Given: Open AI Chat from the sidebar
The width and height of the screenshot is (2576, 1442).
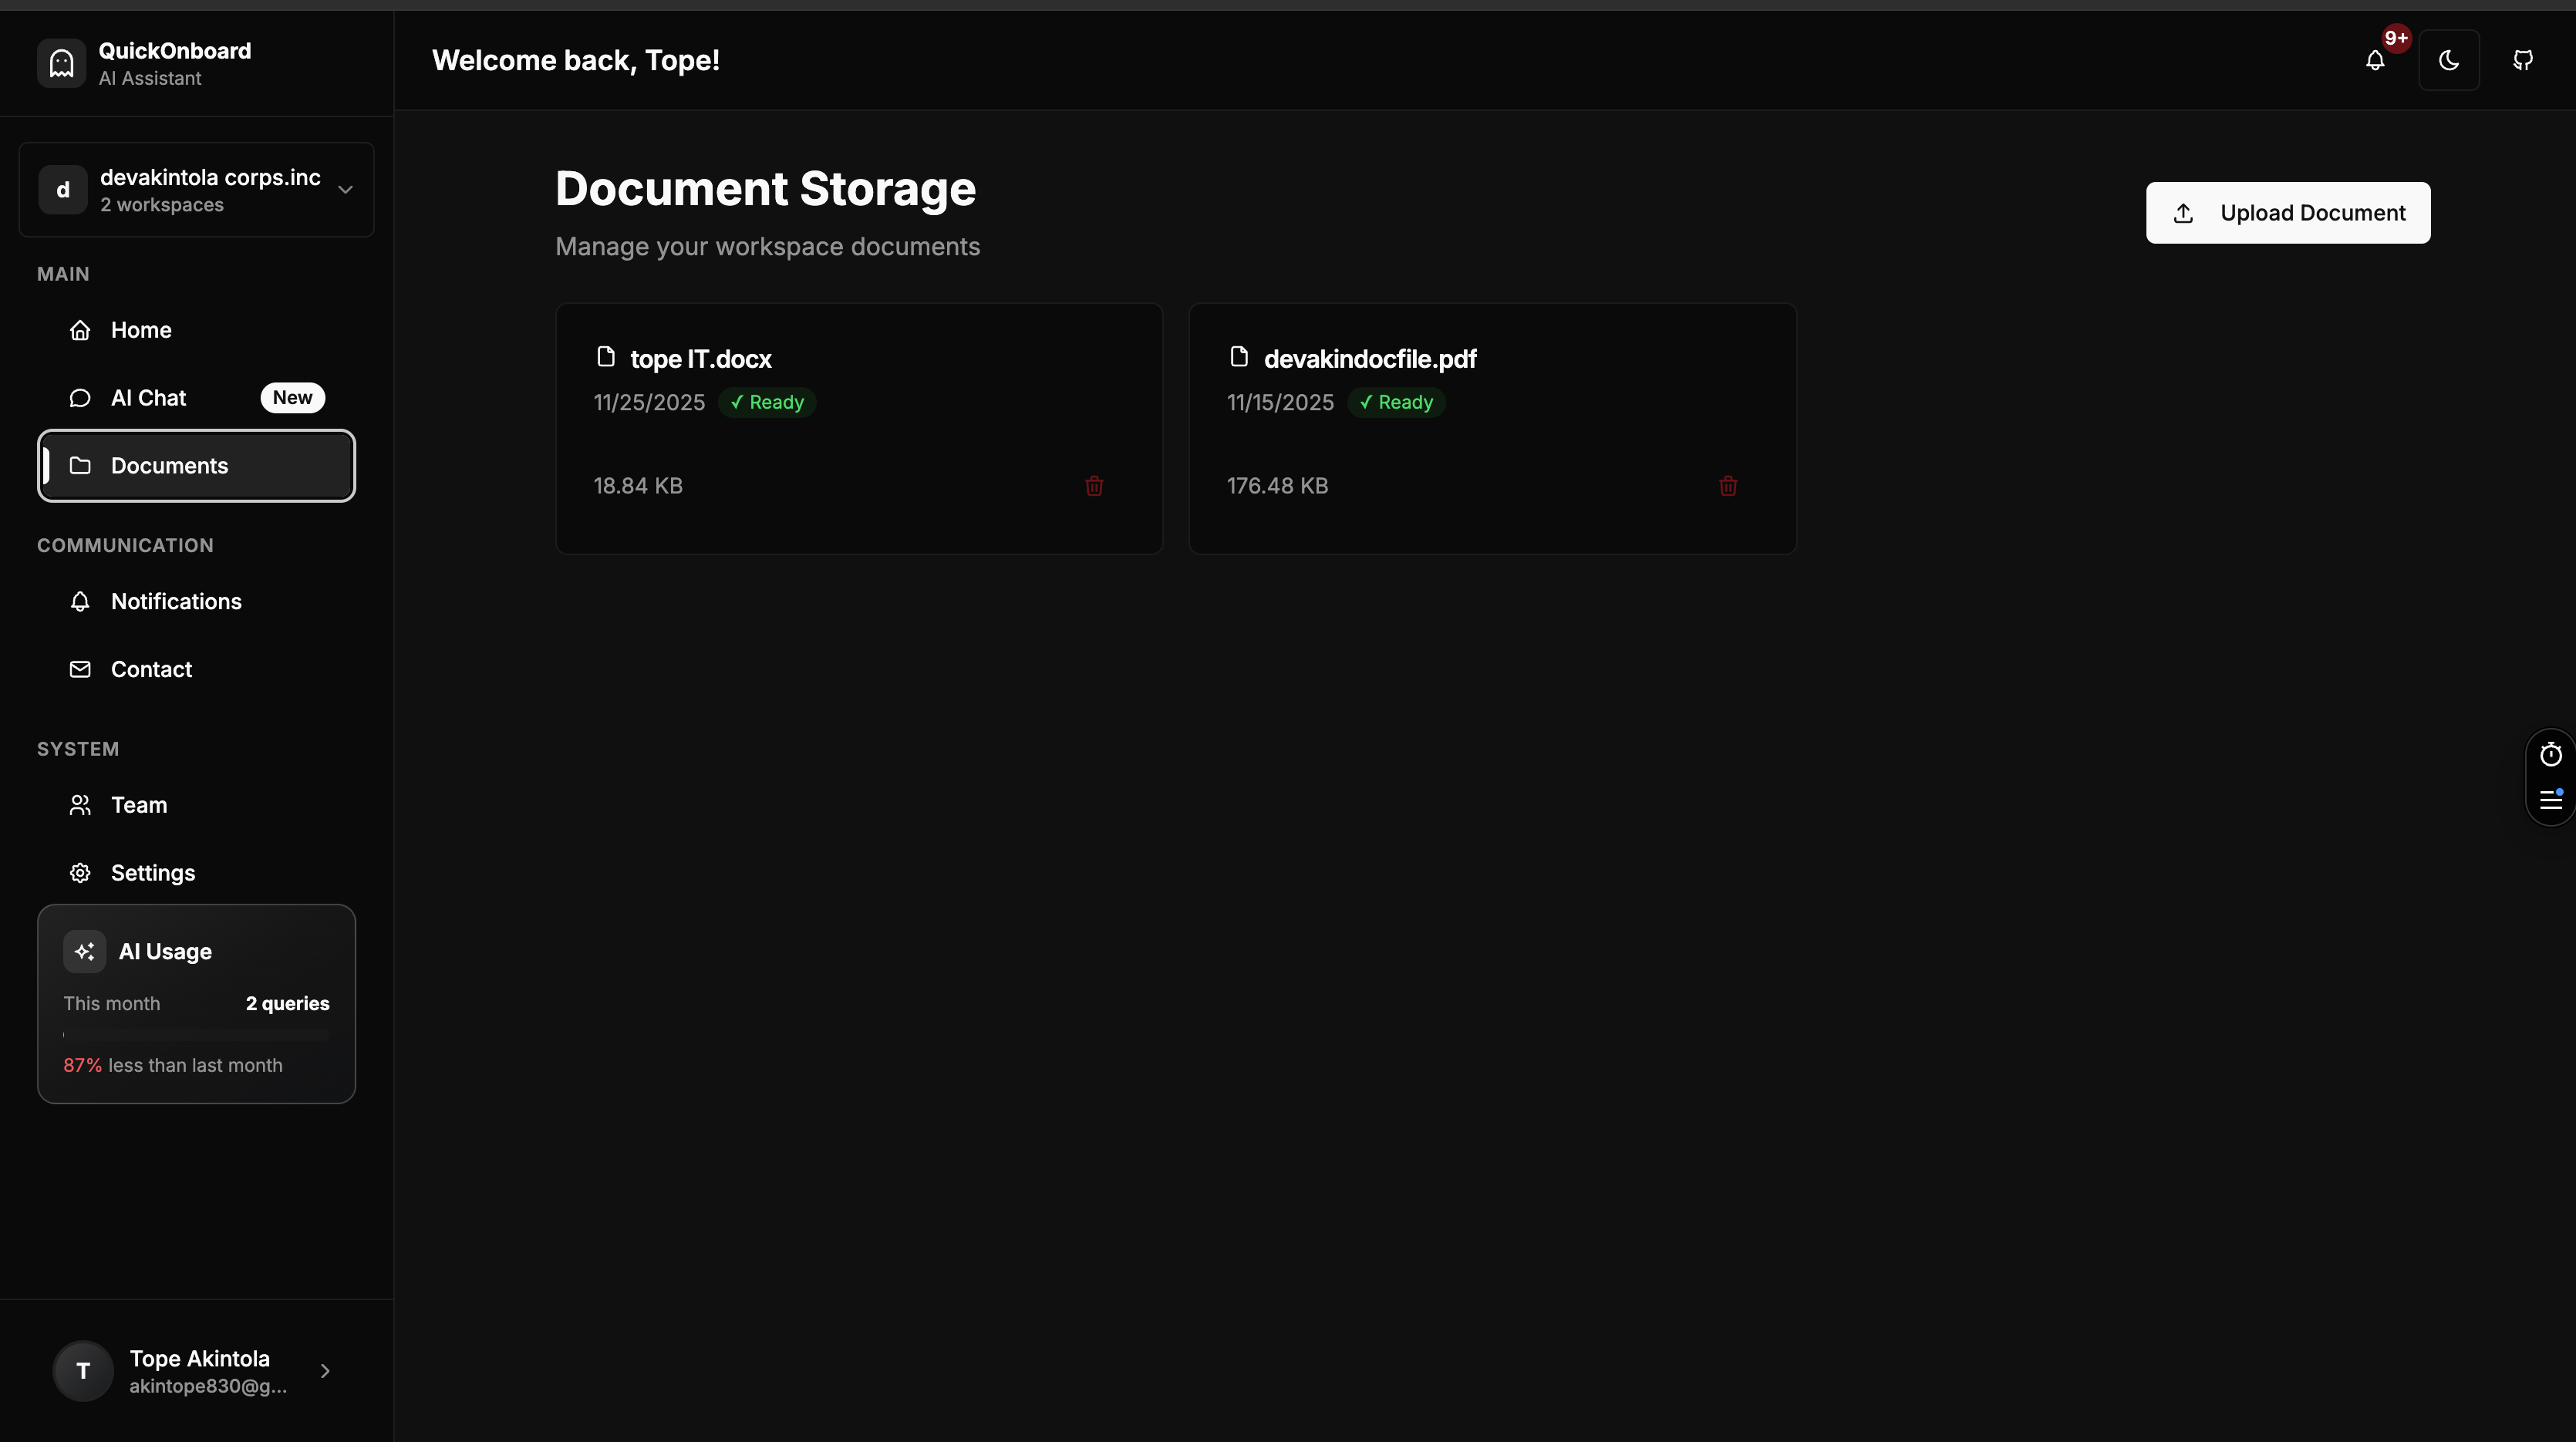Looking at the screenshot, I should [x=149, y=398].
